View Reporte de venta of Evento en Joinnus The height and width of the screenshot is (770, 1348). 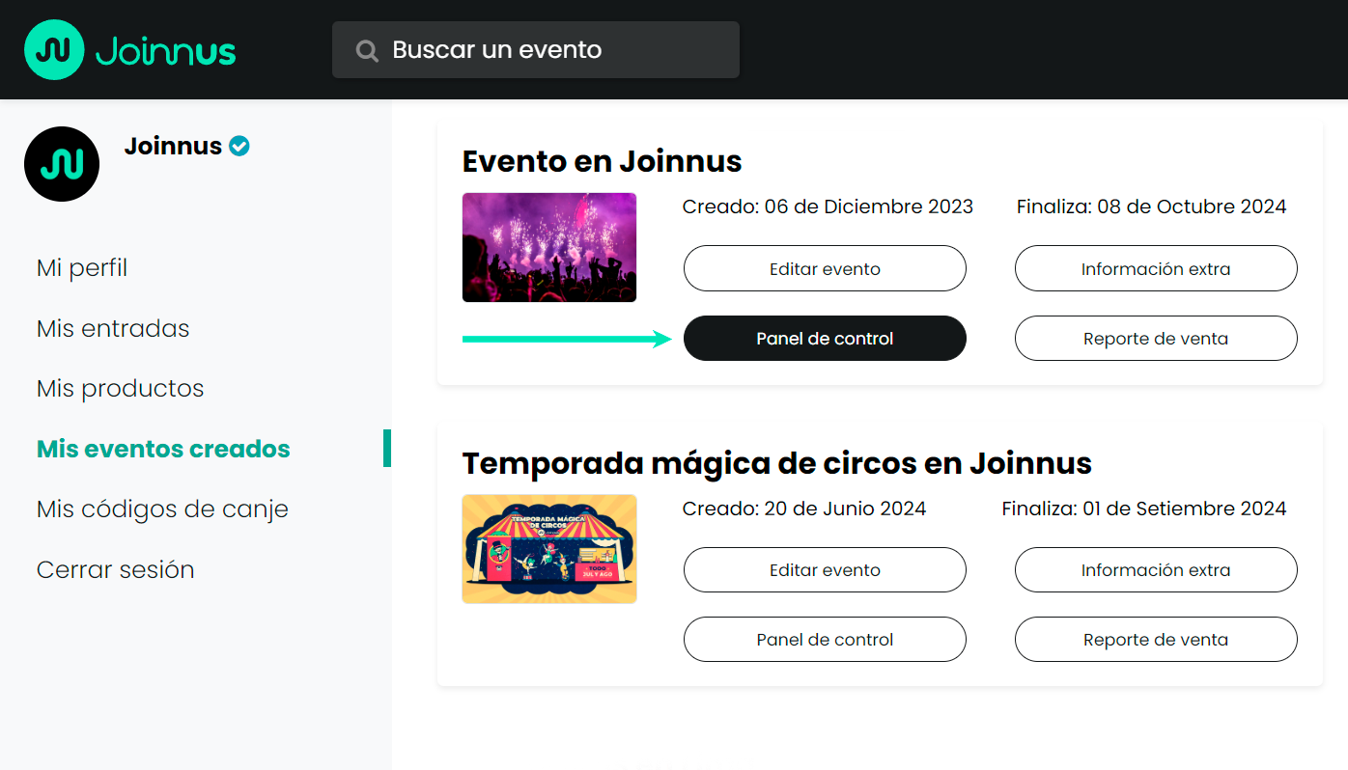[x=1155, y=338]
